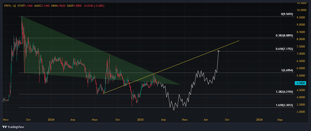
Task: Click the 1.618(3.3012) Fibonacci level label
Action: (x=284, y=105)
